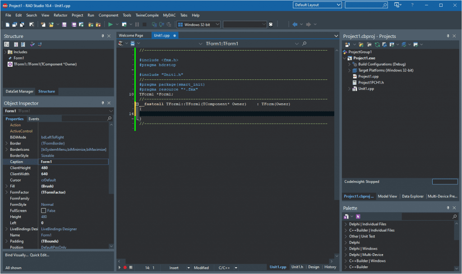This screenshot has width=462, height=274.
Task: Click the Bind Visually... link
Action: [17, 255]
